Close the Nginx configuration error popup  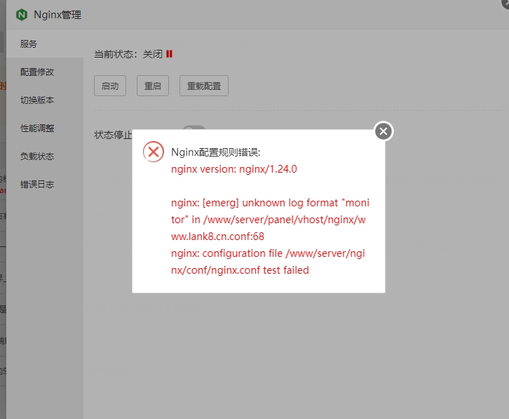[384, 131]
